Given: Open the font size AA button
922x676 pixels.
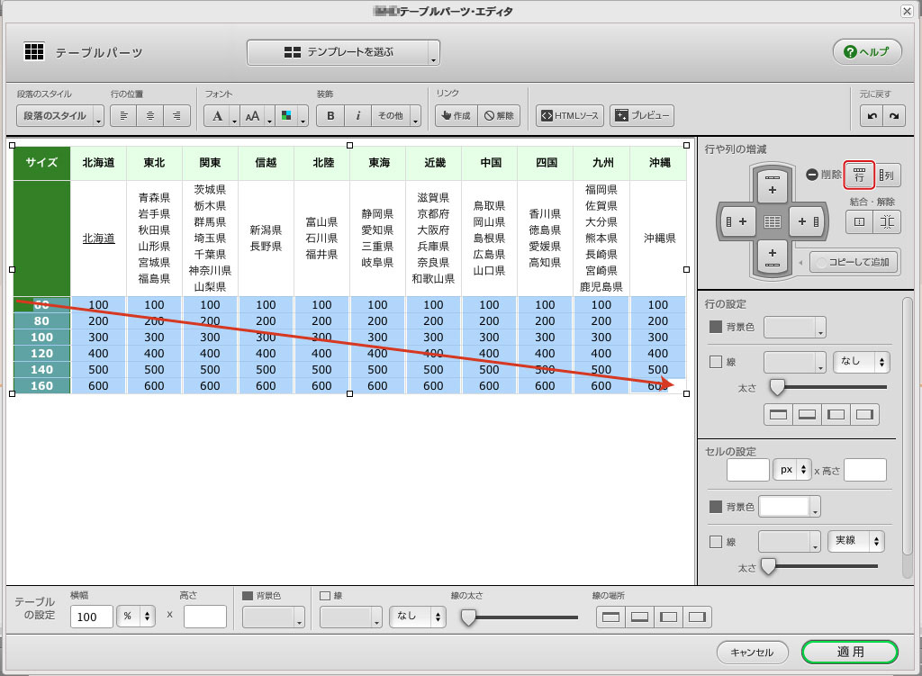Looking at the screenshot, I should pos(257,116).
